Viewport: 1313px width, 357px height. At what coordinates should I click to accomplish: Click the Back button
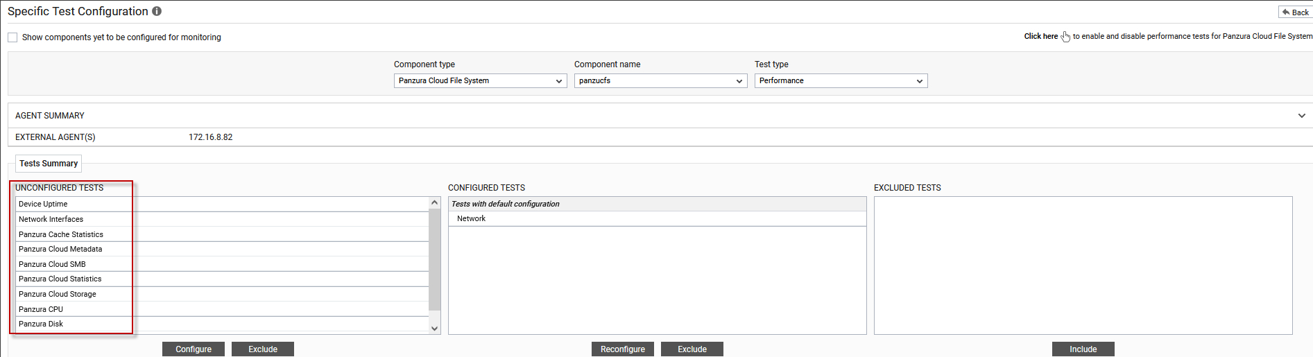[x=1295, y=12]
